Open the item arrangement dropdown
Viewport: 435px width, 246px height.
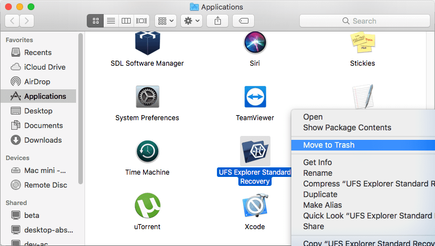pos(165,21)
